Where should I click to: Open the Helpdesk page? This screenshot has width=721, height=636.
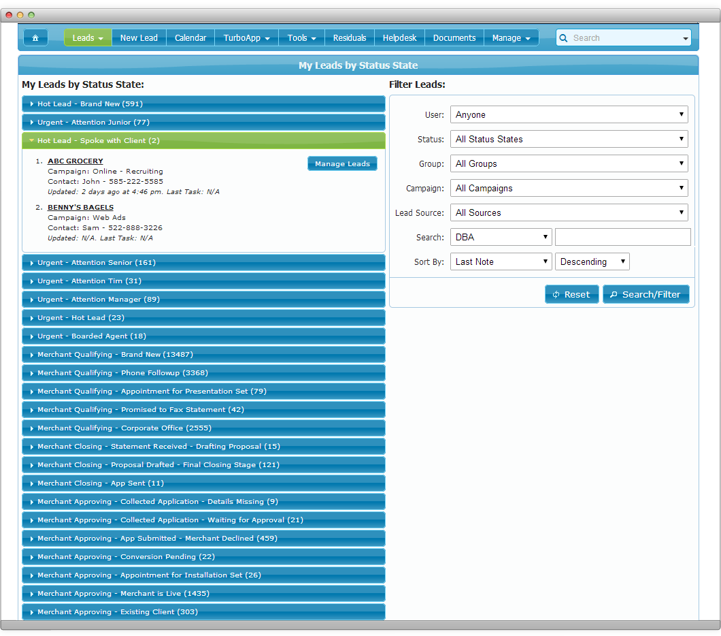coord(399,37)
